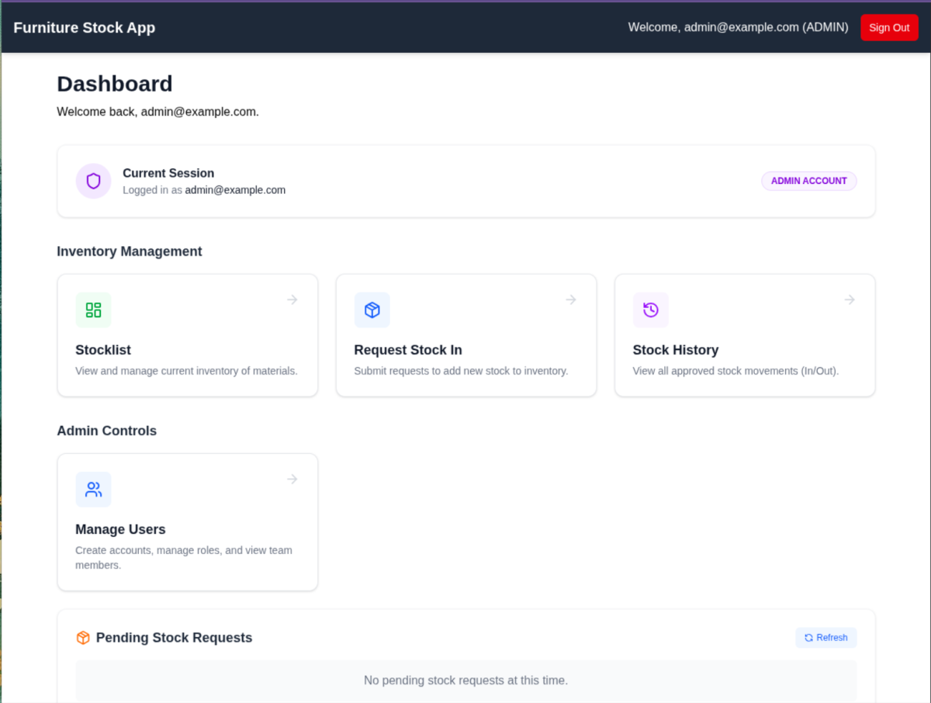
Task: Open the Stock History title link
Action: pos(675,350)
